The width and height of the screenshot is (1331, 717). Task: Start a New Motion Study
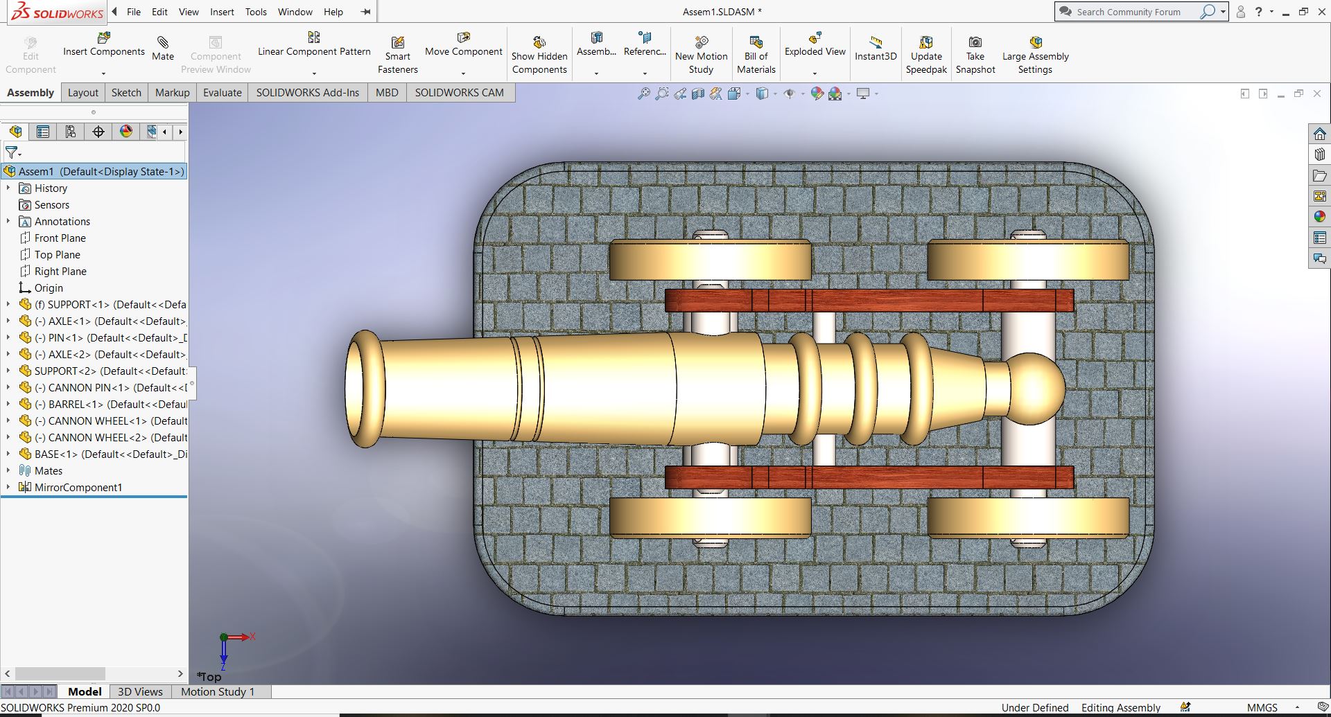[x=701, y=43]
